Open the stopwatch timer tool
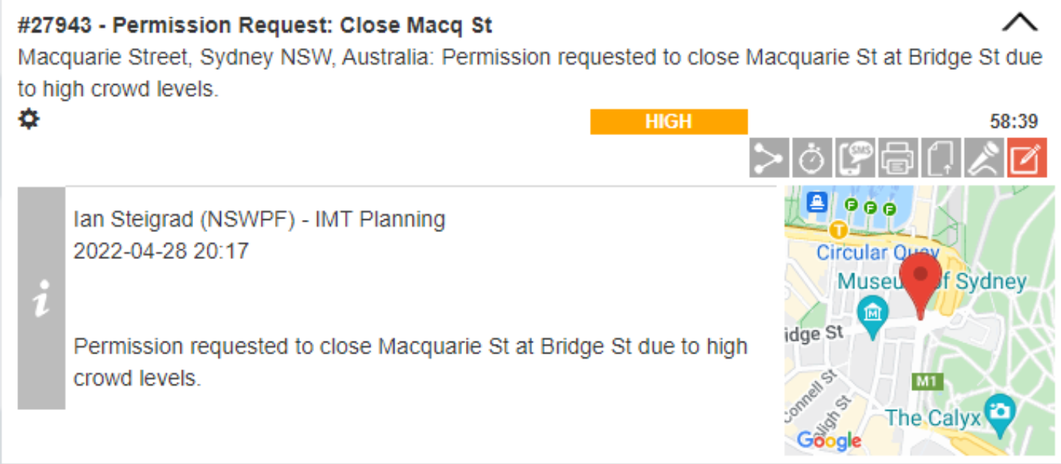The height and width of the screenshot is (464, 1061). click(812, 158)
